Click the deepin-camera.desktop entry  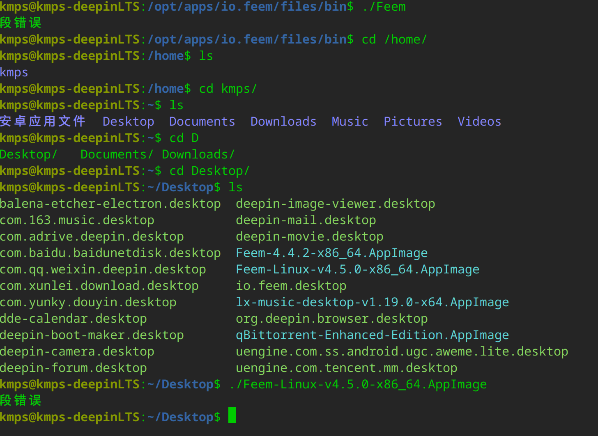pos(77,351)
